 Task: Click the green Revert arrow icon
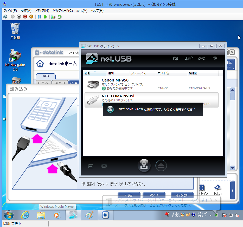(x=60, y=17)
